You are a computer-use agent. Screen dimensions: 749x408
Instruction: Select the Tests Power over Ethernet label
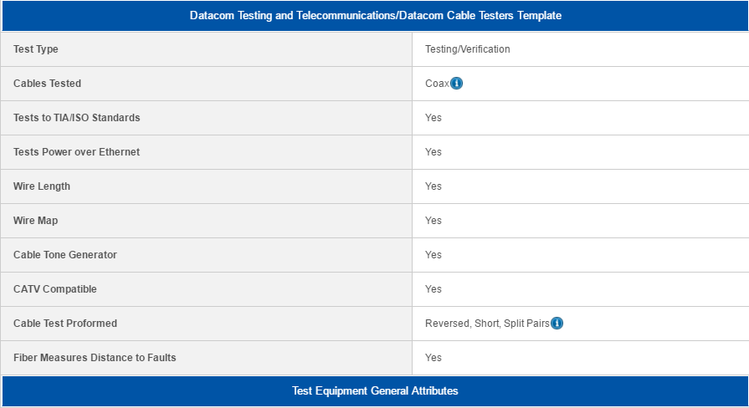click(x=76, y=152)
